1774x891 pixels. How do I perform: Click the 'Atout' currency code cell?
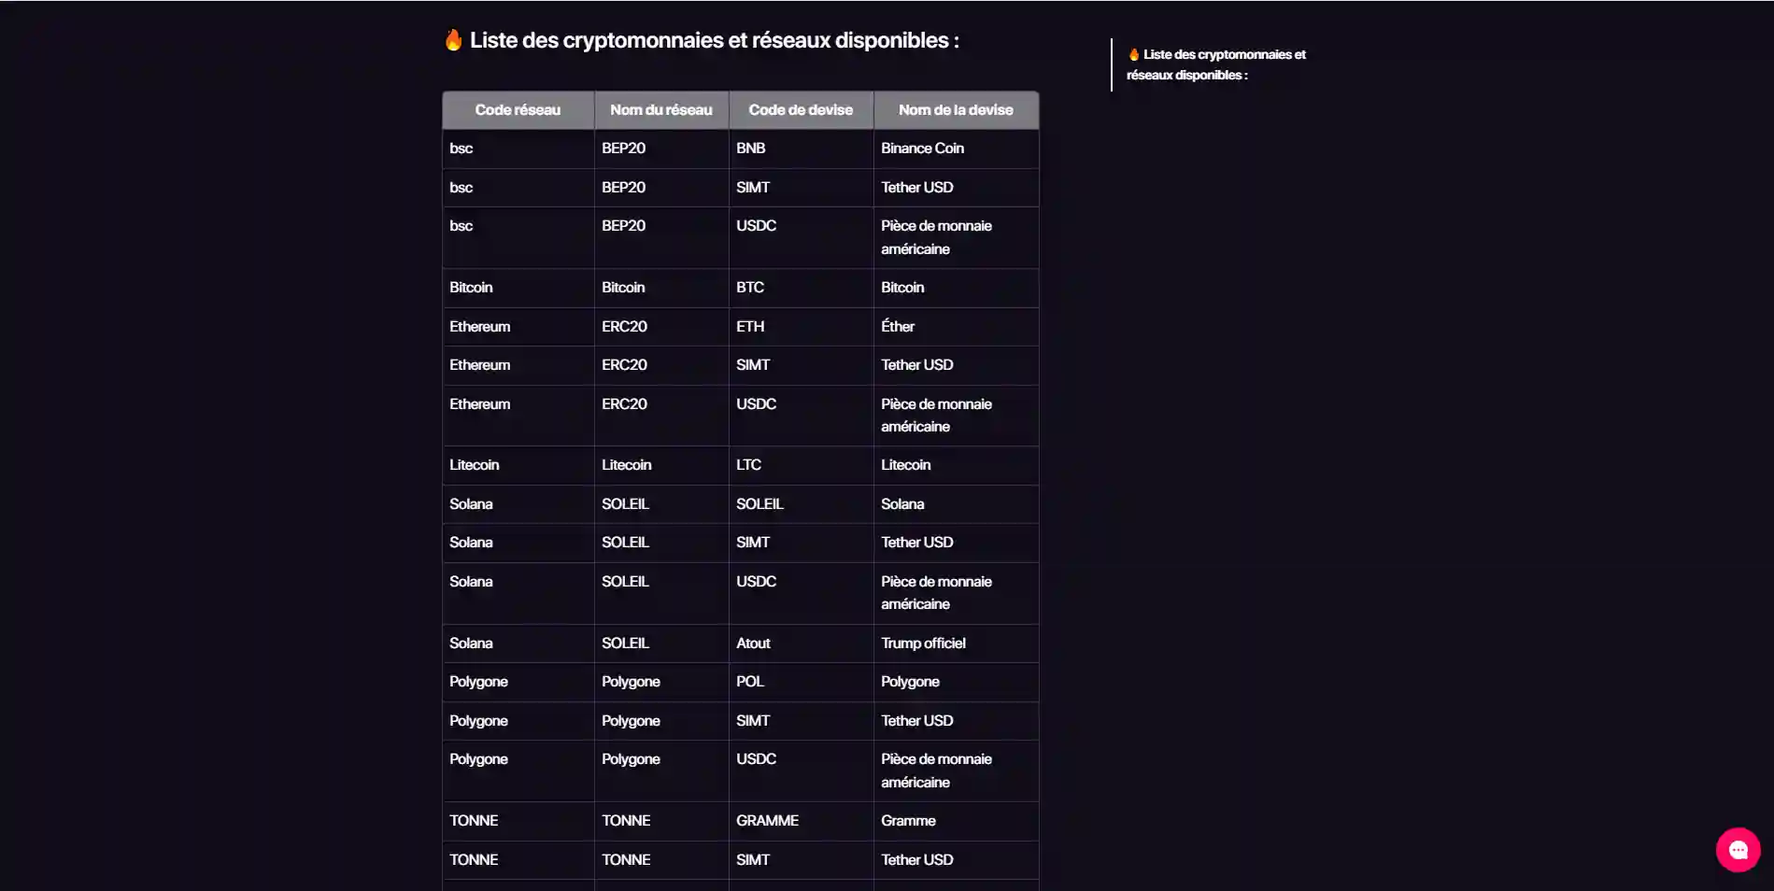pyautogui.click(x=801, y=643)
